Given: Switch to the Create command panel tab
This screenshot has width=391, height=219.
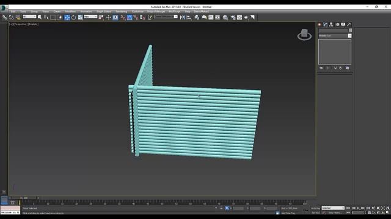Looking at the screenshot, I should click(x=320, y=24).
